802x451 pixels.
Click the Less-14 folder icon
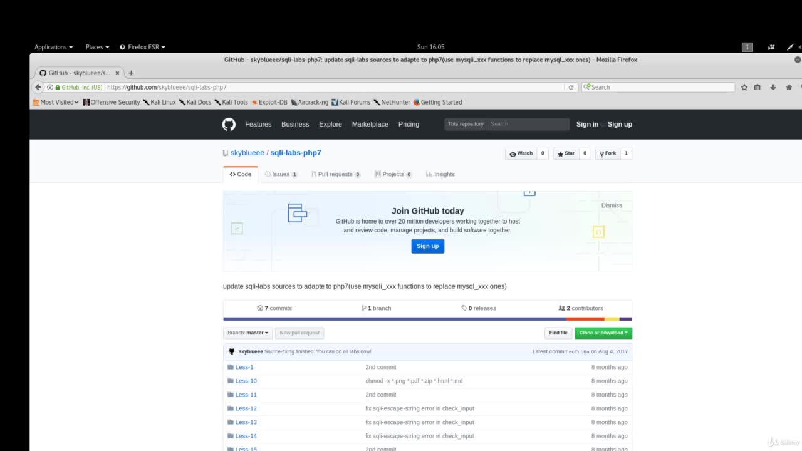[x=231, y=436]
